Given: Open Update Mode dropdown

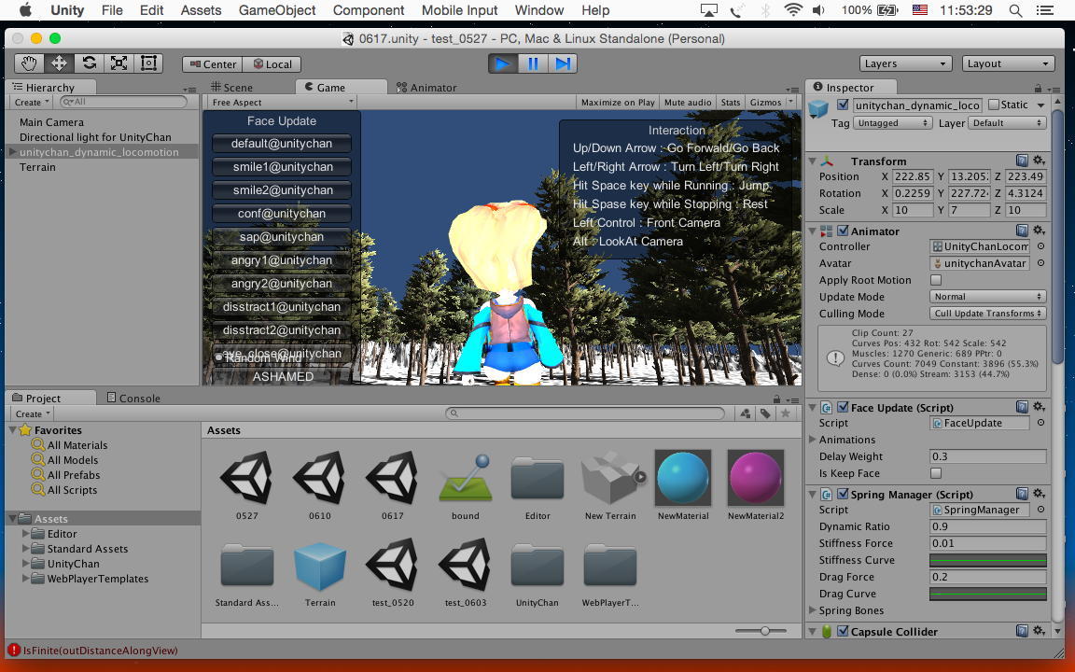Looking at the screenshot, I should (987, 297).
